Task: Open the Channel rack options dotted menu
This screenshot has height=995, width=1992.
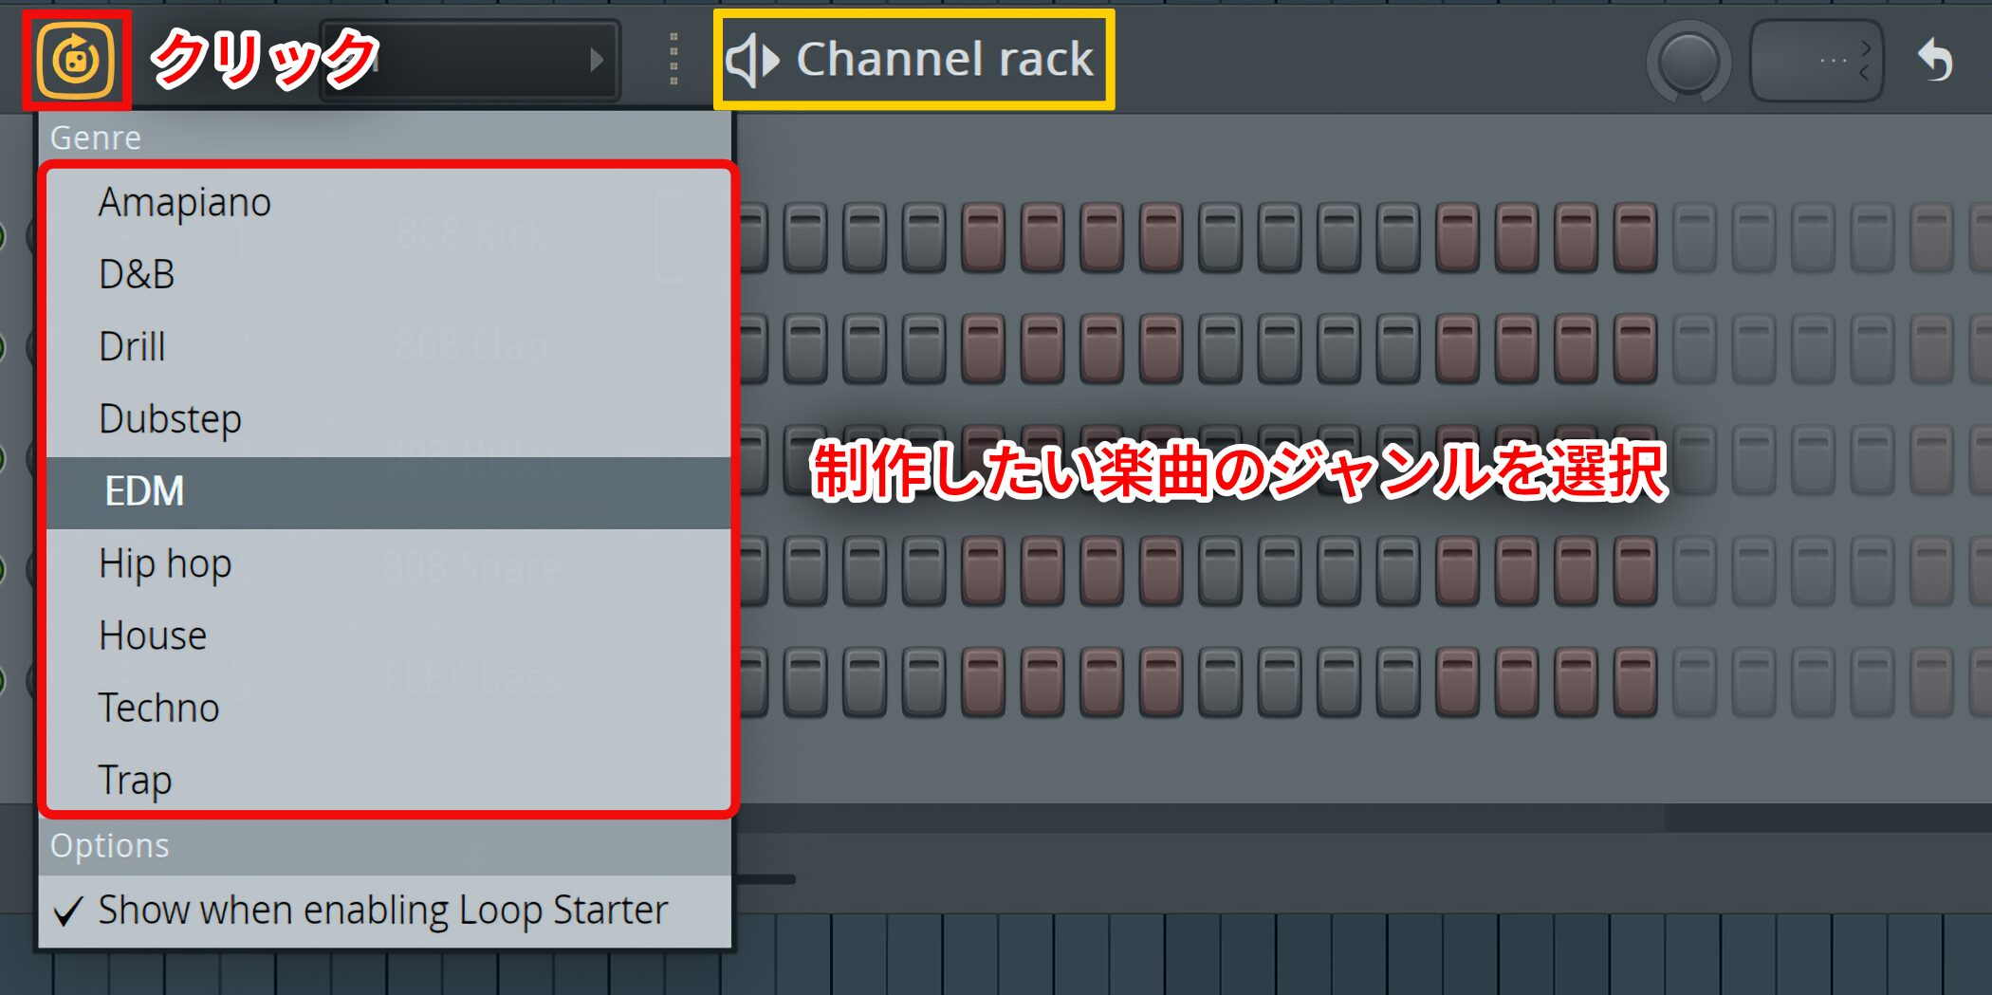Action: click(x=673, y=60)
